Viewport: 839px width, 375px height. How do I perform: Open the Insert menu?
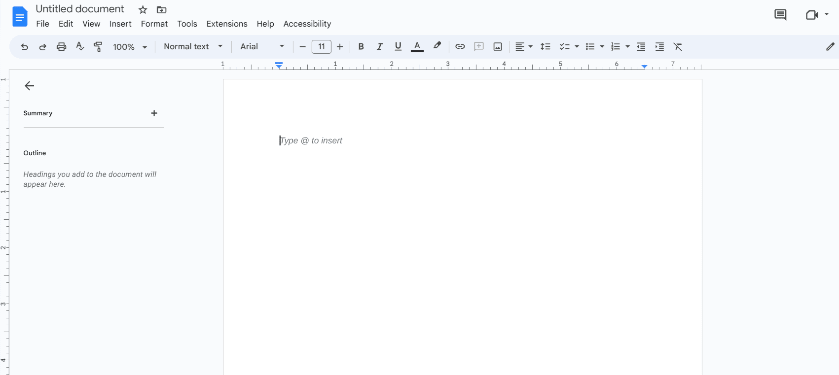pos(120,24)
